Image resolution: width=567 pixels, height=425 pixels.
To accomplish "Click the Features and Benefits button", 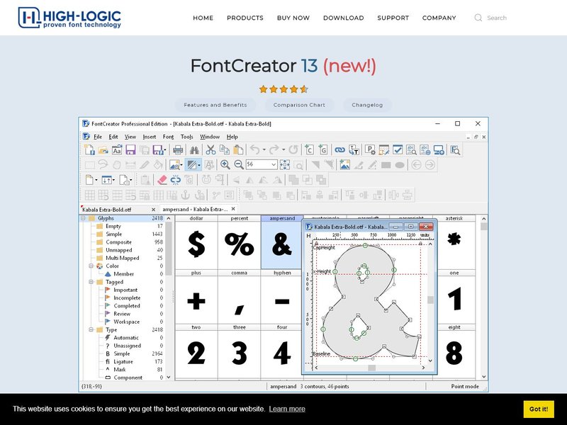I will tap(215, 105).
